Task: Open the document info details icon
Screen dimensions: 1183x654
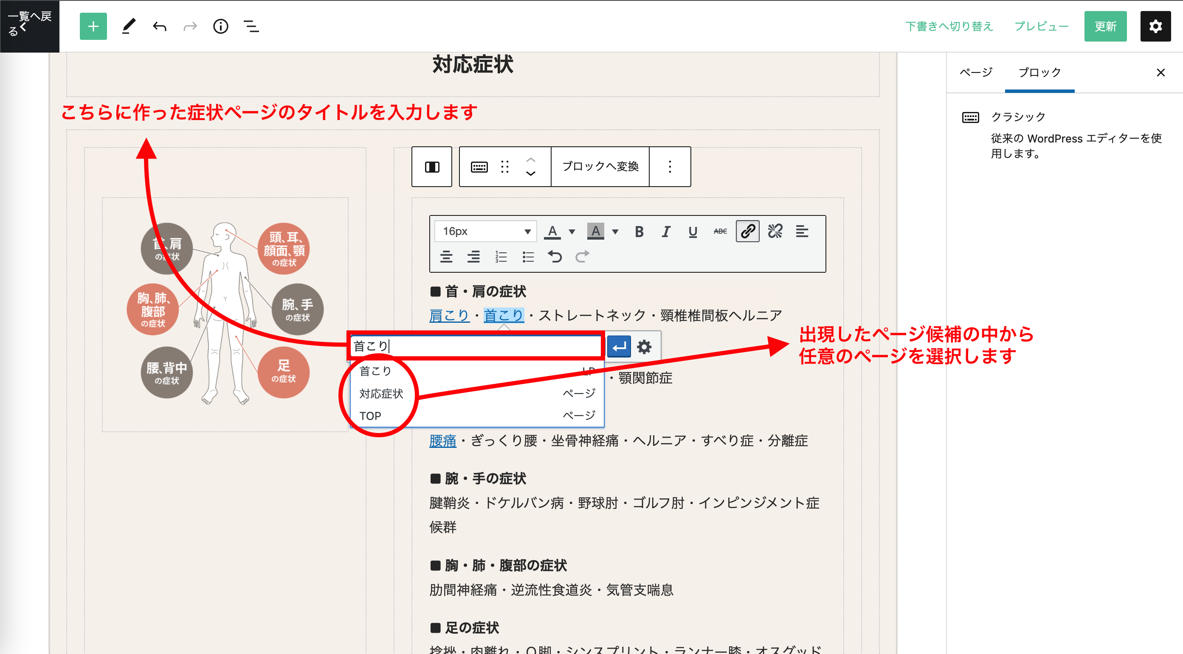Action: 220,27
